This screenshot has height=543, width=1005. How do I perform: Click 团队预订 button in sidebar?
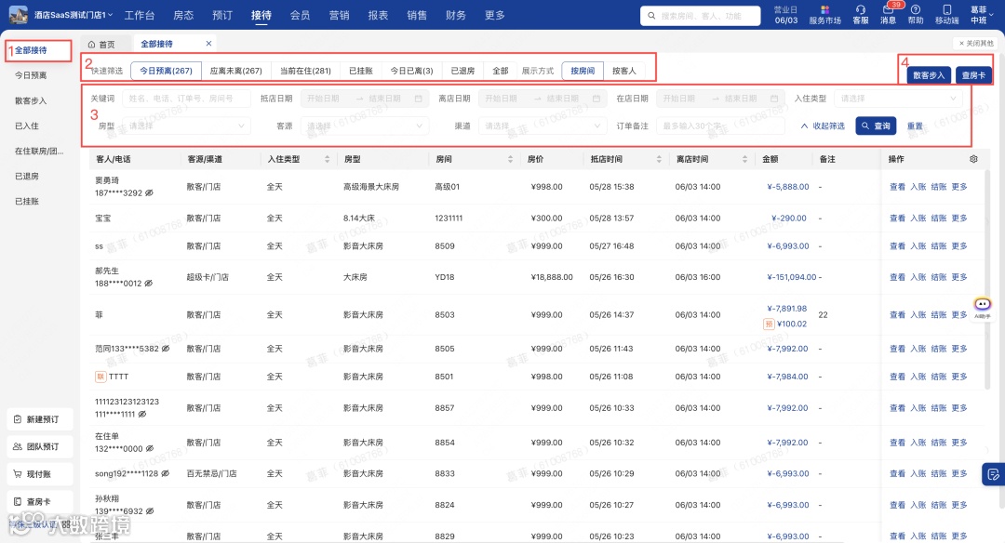[x=40, y=447]
